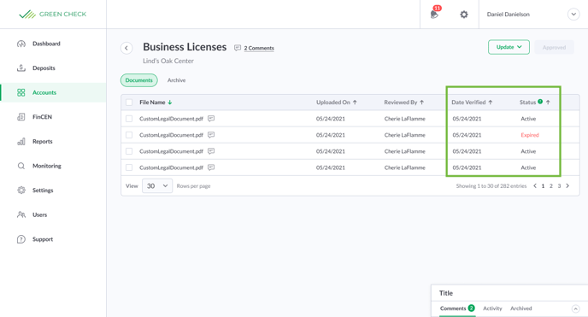Open the Comments tab in Title panel
The width and height of the screenshot is (588, 317).
pyautogui.click(x=457, y=308)
